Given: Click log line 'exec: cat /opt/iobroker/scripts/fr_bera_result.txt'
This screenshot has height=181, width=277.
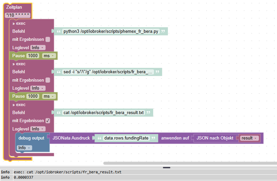Looking at the screenshot, I should (x=68, y=172).
